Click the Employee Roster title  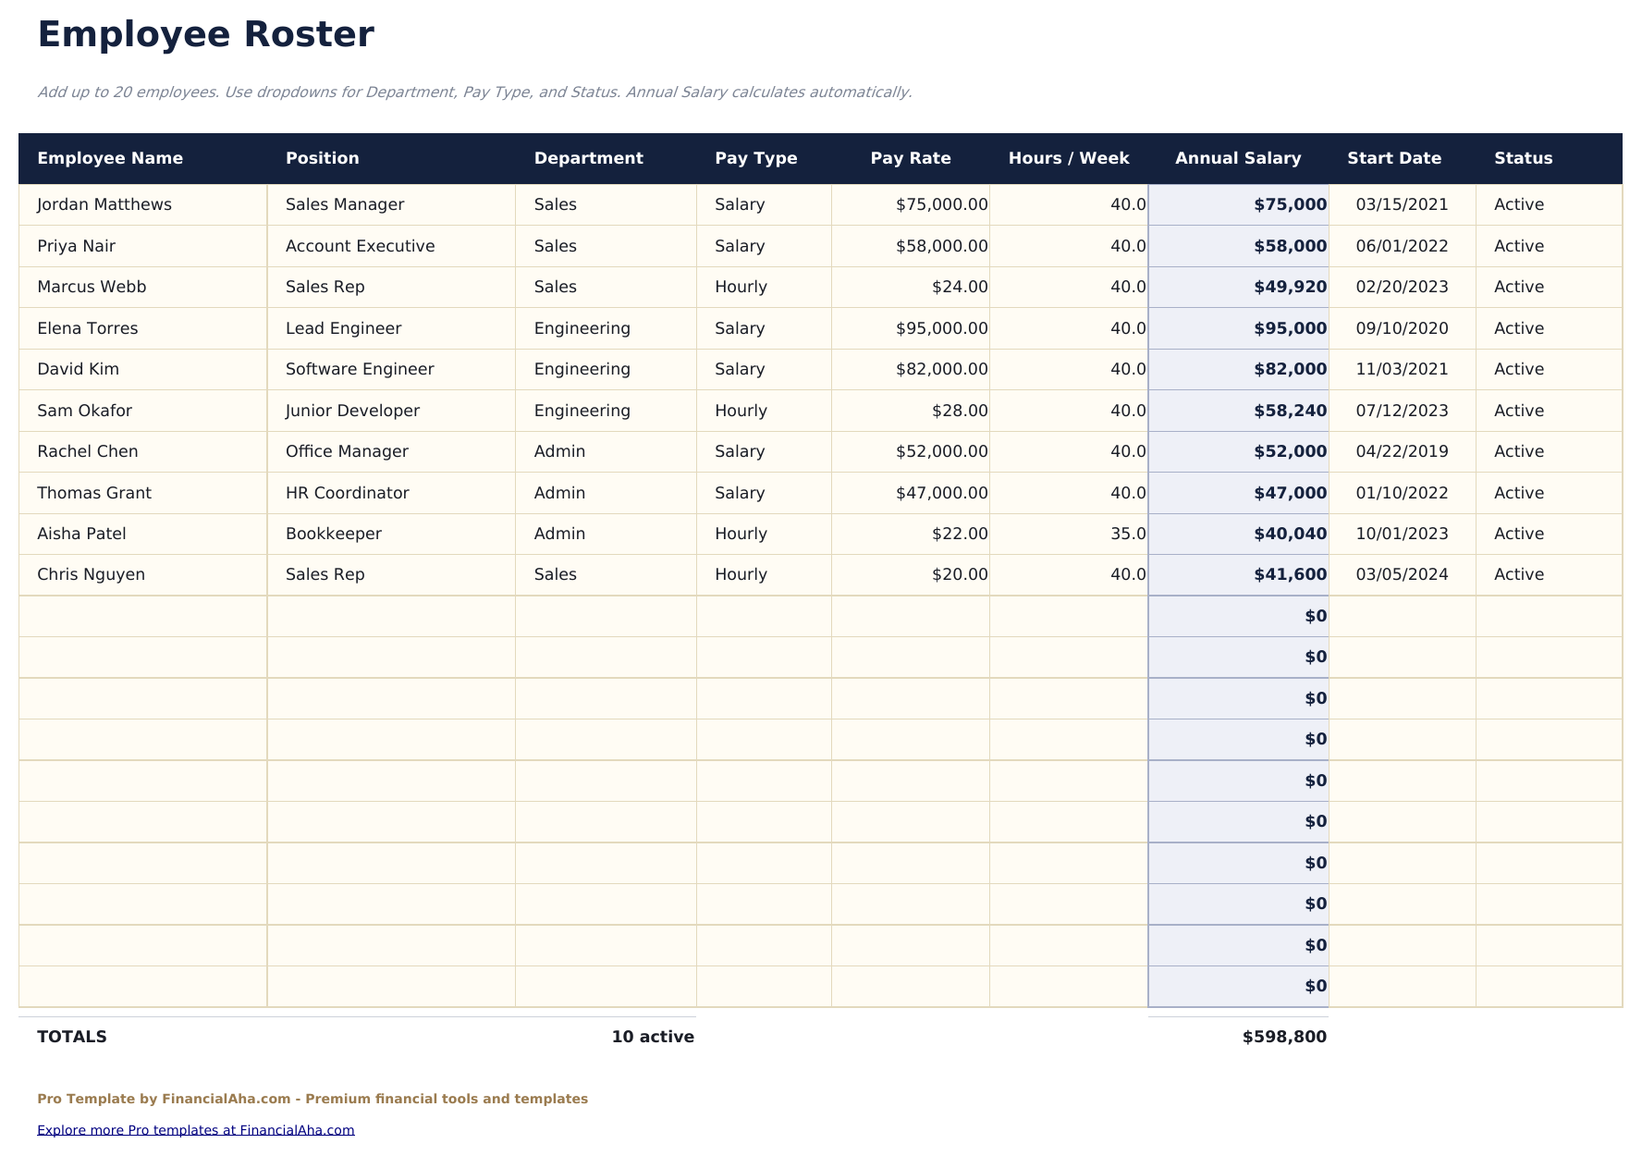(205, 35)
